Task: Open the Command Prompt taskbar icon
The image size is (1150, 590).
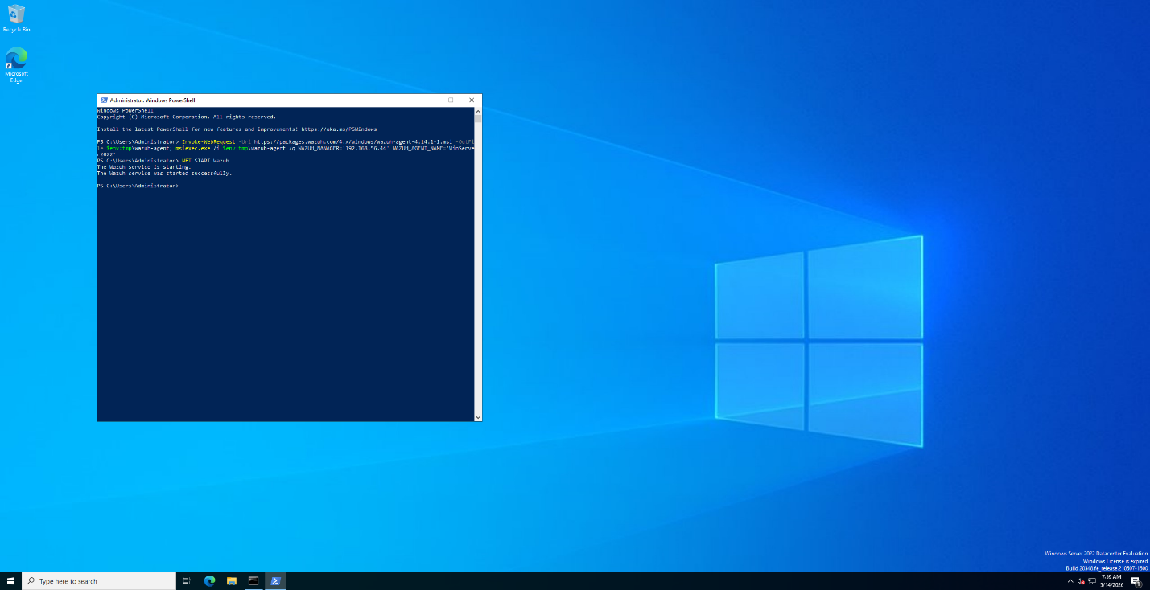Action: tap(253, 581)
